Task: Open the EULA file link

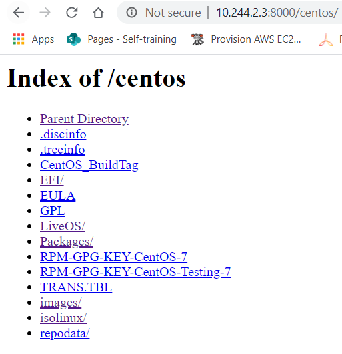Action: pos(58,196)
